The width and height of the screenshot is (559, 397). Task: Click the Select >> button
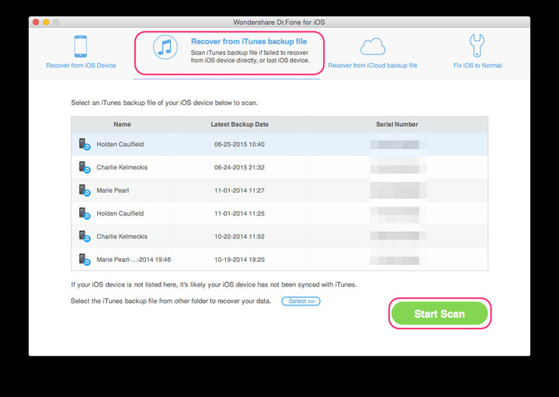click(301, 301)
